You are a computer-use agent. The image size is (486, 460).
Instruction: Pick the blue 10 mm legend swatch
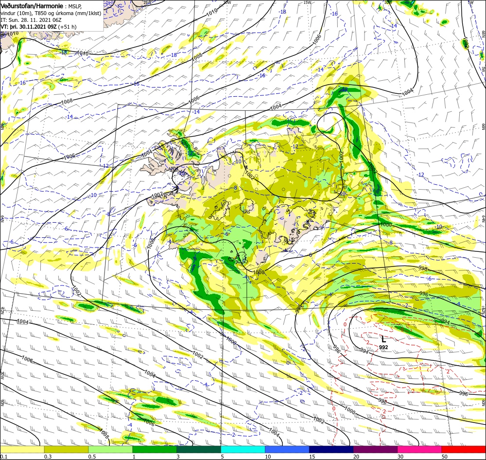pyautogui.click(x=287, y=449)
